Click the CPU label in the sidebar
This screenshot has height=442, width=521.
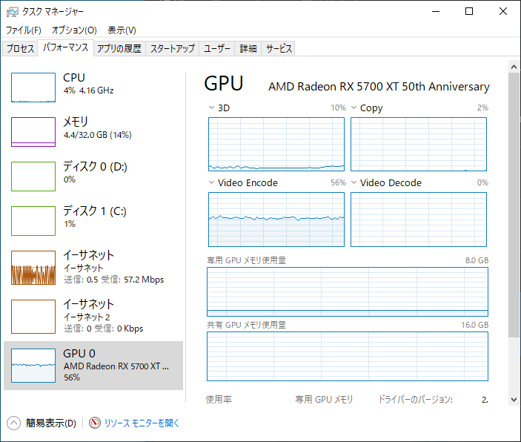[x=74, y=77]
